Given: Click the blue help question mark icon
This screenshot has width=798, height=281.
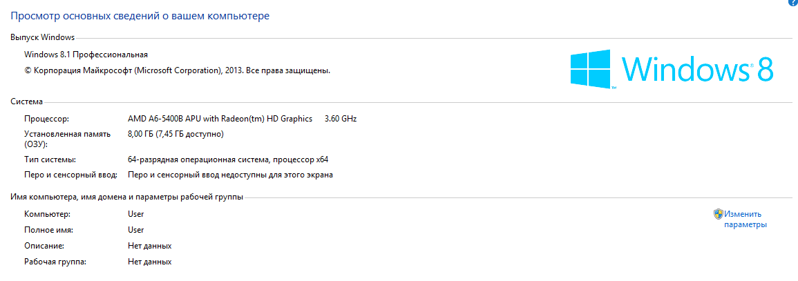Looking at the screenshot, I should 793,3.
